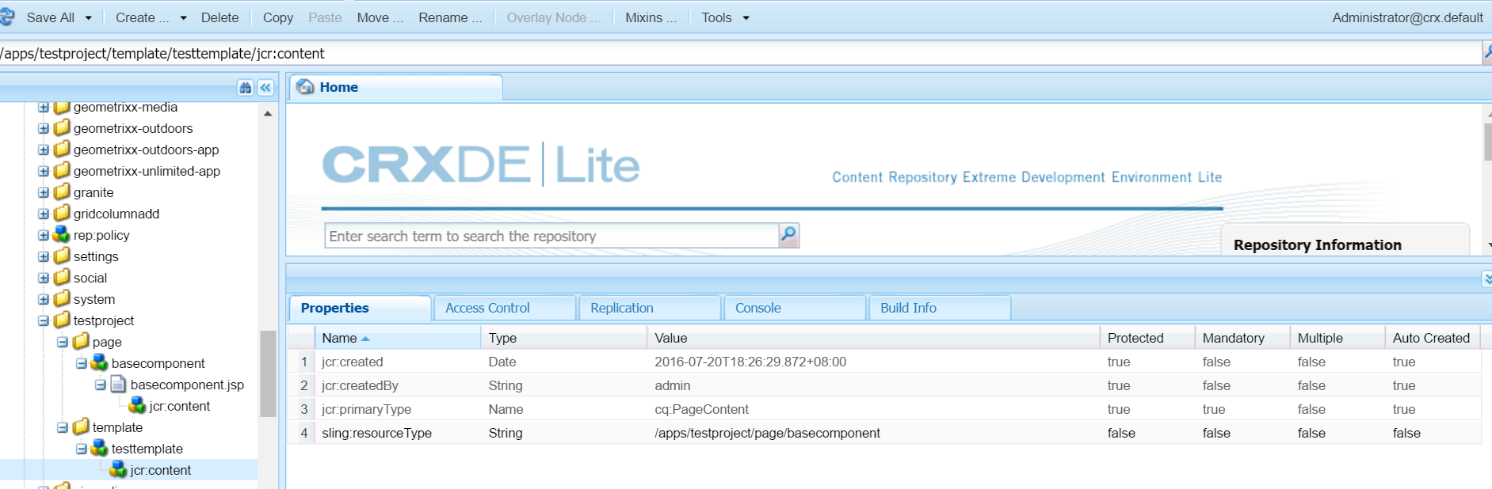Expand the geometrixx-outdoors tree node
This screenshot has height=489, width=1492.
click(44, 128)
